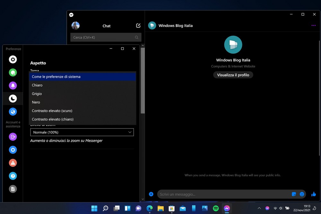Image resolution: width=321 pixels, height=214 pixels.
Task: Open General settings gear in Preferences sidebar
Action: tap(13, 59)
